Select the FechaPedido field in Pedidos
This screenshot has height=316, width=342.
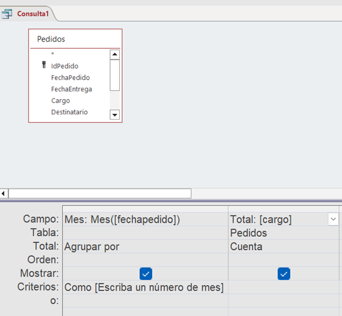70,77
